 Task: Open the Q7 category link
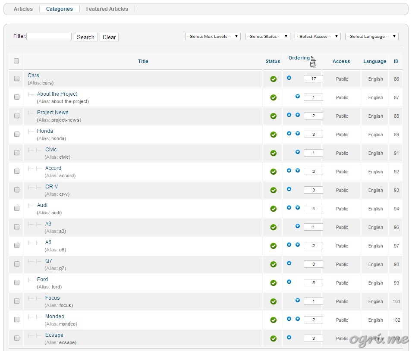tap(49, 261)
